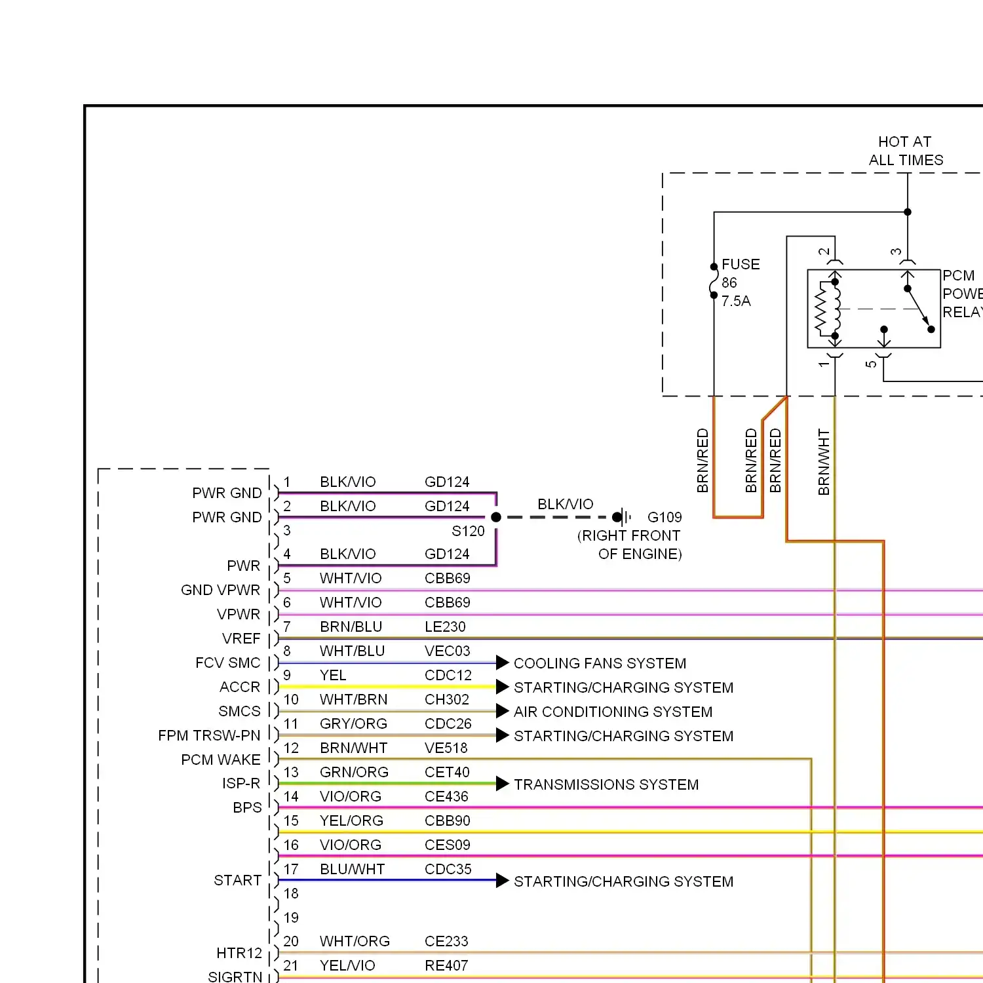Click circuit code 'LE230'
The image size is (983, 983).
point(445,626)
